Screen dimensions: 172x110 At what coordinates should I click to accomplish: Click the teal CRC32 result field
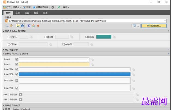[104, 37]
